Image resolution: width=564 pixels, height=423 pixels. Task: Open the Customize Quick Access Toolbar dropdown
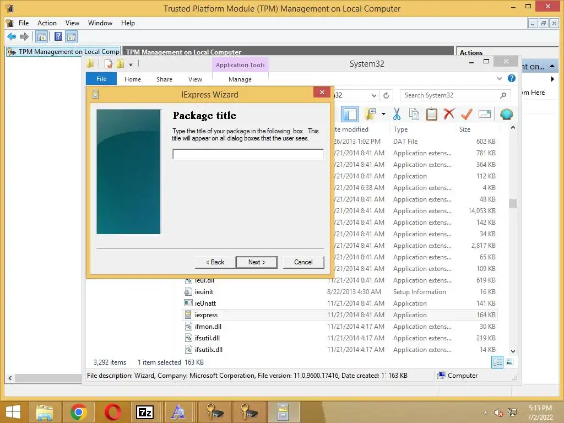[131, 64]
